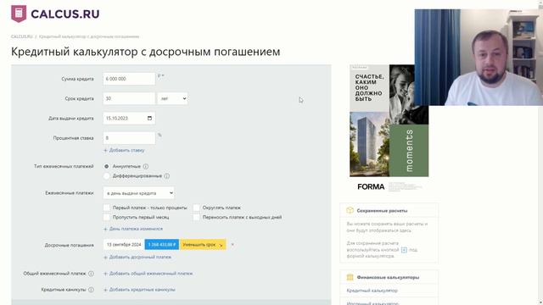Open the Уменьшить срок dropdown
The height and width of the screenshot is (305, 543).
click(x=203, y=245)
